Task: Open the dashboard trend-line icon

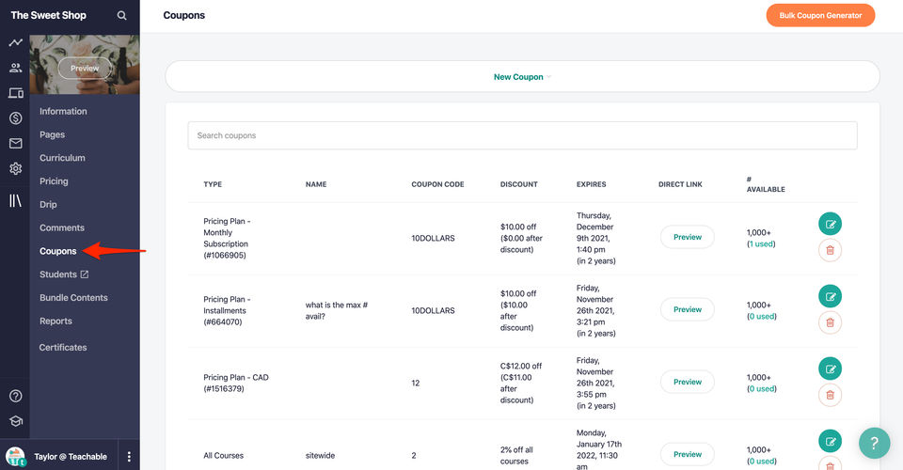Action: coord(15,42)
